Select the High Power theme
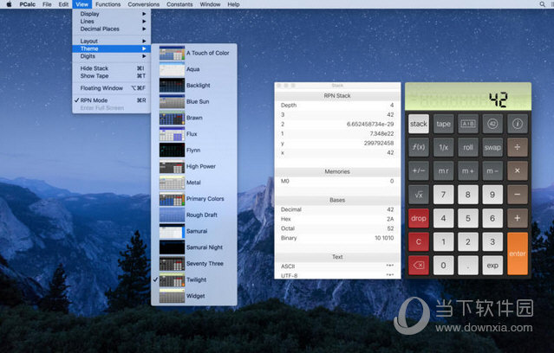The height and width of the screenshot is (353, 554). click(194, 166)
